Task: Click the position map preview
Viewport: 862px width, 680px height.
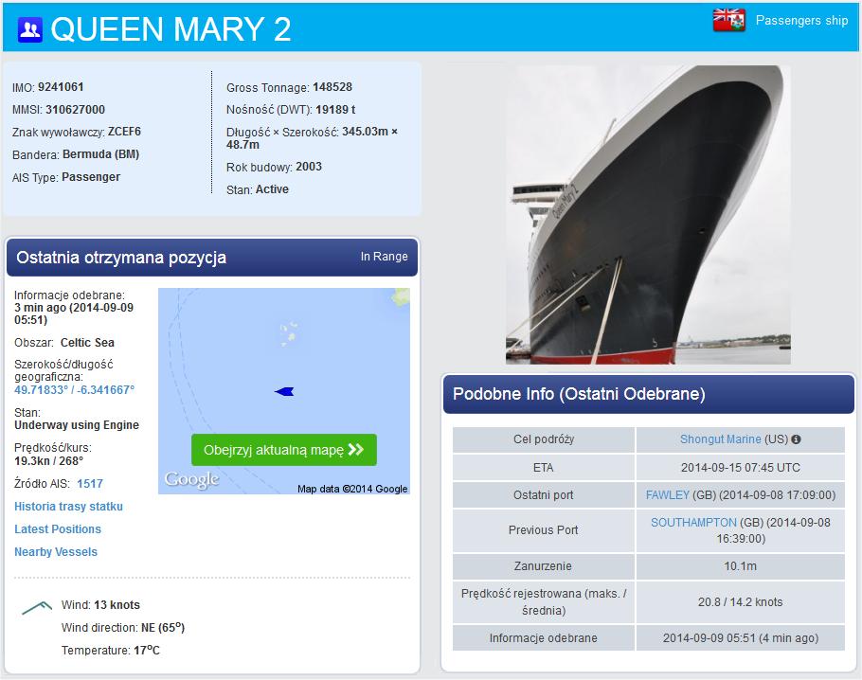Action: point(284,391)
